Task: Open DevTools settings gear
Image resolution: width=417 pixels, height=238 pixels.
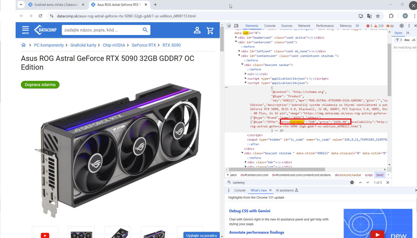Action: (402, 26)
